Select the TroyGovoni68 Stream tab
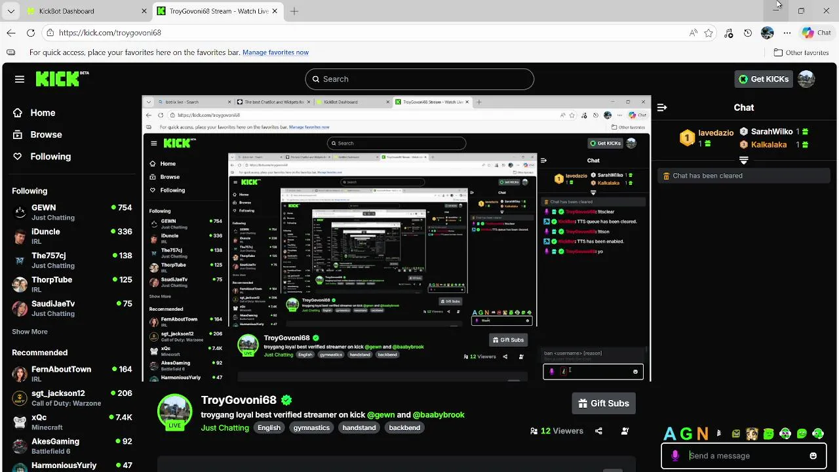The width and height of the screenshot is (839, 472). click(218, 11)
